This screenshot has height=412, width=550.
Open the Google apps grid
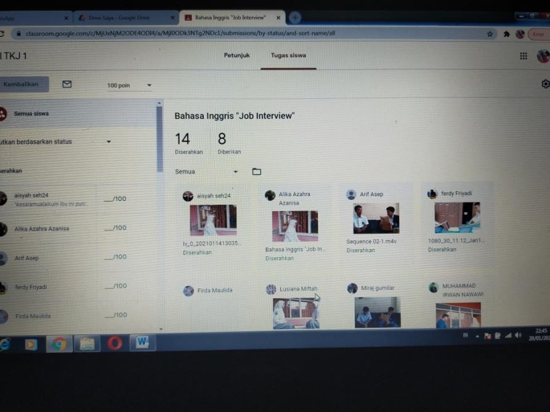point(524,56)
